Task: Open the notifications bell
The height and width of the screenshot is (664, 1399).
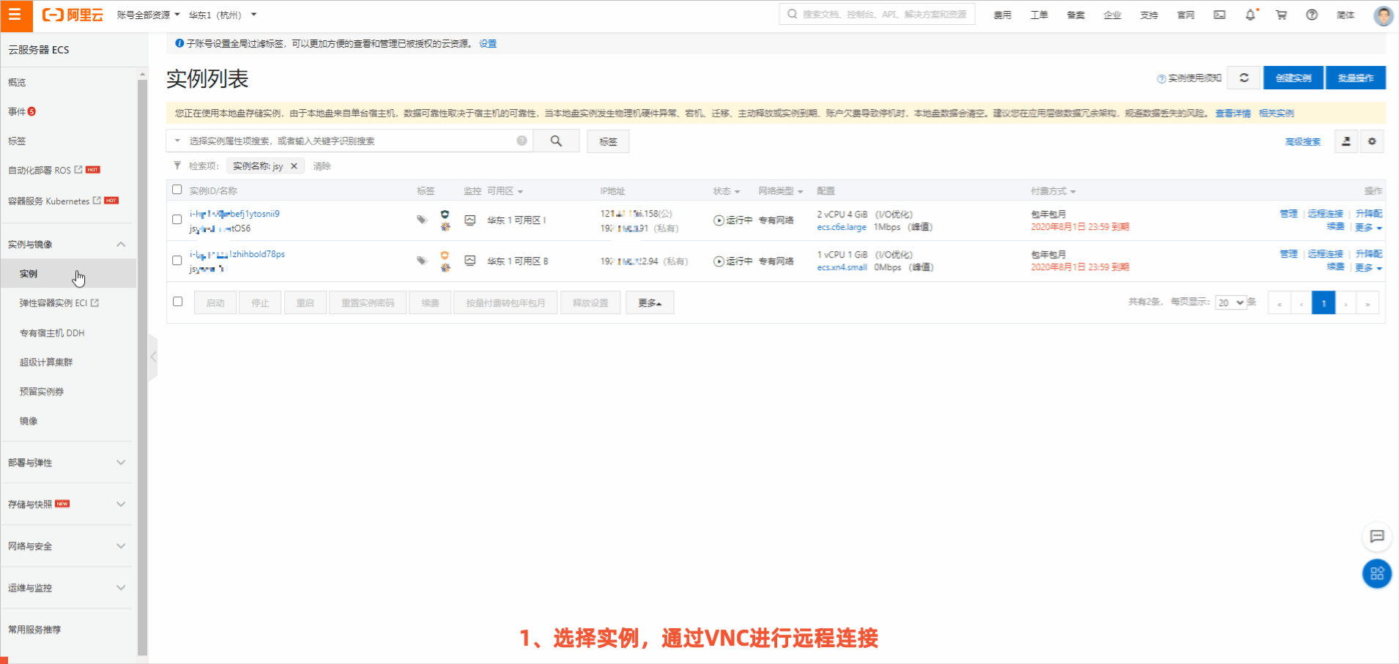Action: (1250, 15)
